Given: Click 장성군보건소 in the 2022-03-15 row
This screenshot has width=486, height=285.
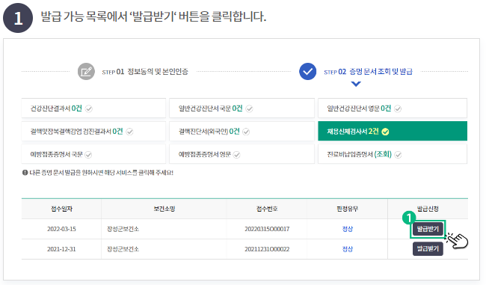Looking at the screenshot, I should pyautogui.click(x=123, y=229).
